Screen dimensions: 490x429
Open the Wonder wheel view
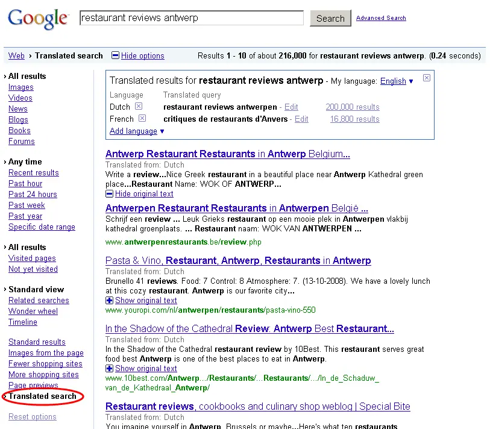pos(33,311)
